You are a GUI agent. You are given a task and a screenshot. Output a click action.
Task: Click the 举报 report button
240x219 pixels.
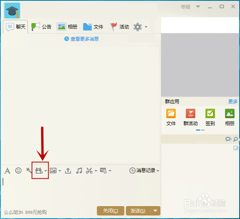(x=185, y=7)
